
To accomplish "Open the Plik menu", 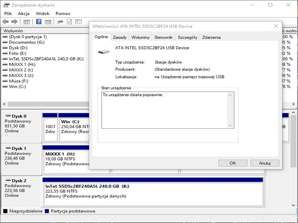I will pos(8,13).
